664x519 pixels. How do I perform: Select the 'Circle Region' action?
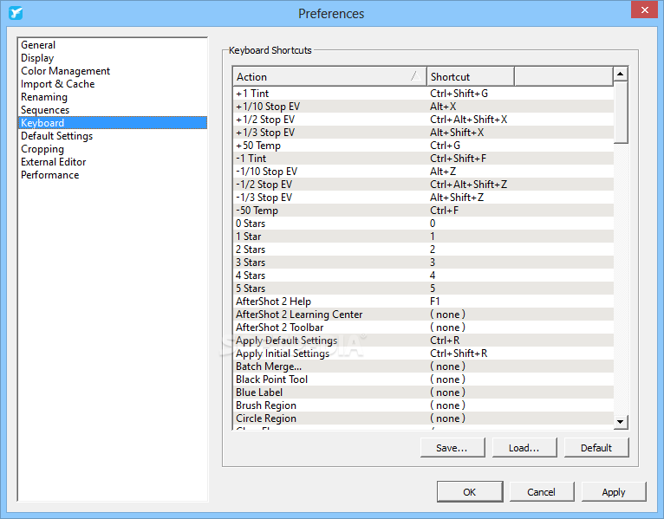tap(424, 418)
